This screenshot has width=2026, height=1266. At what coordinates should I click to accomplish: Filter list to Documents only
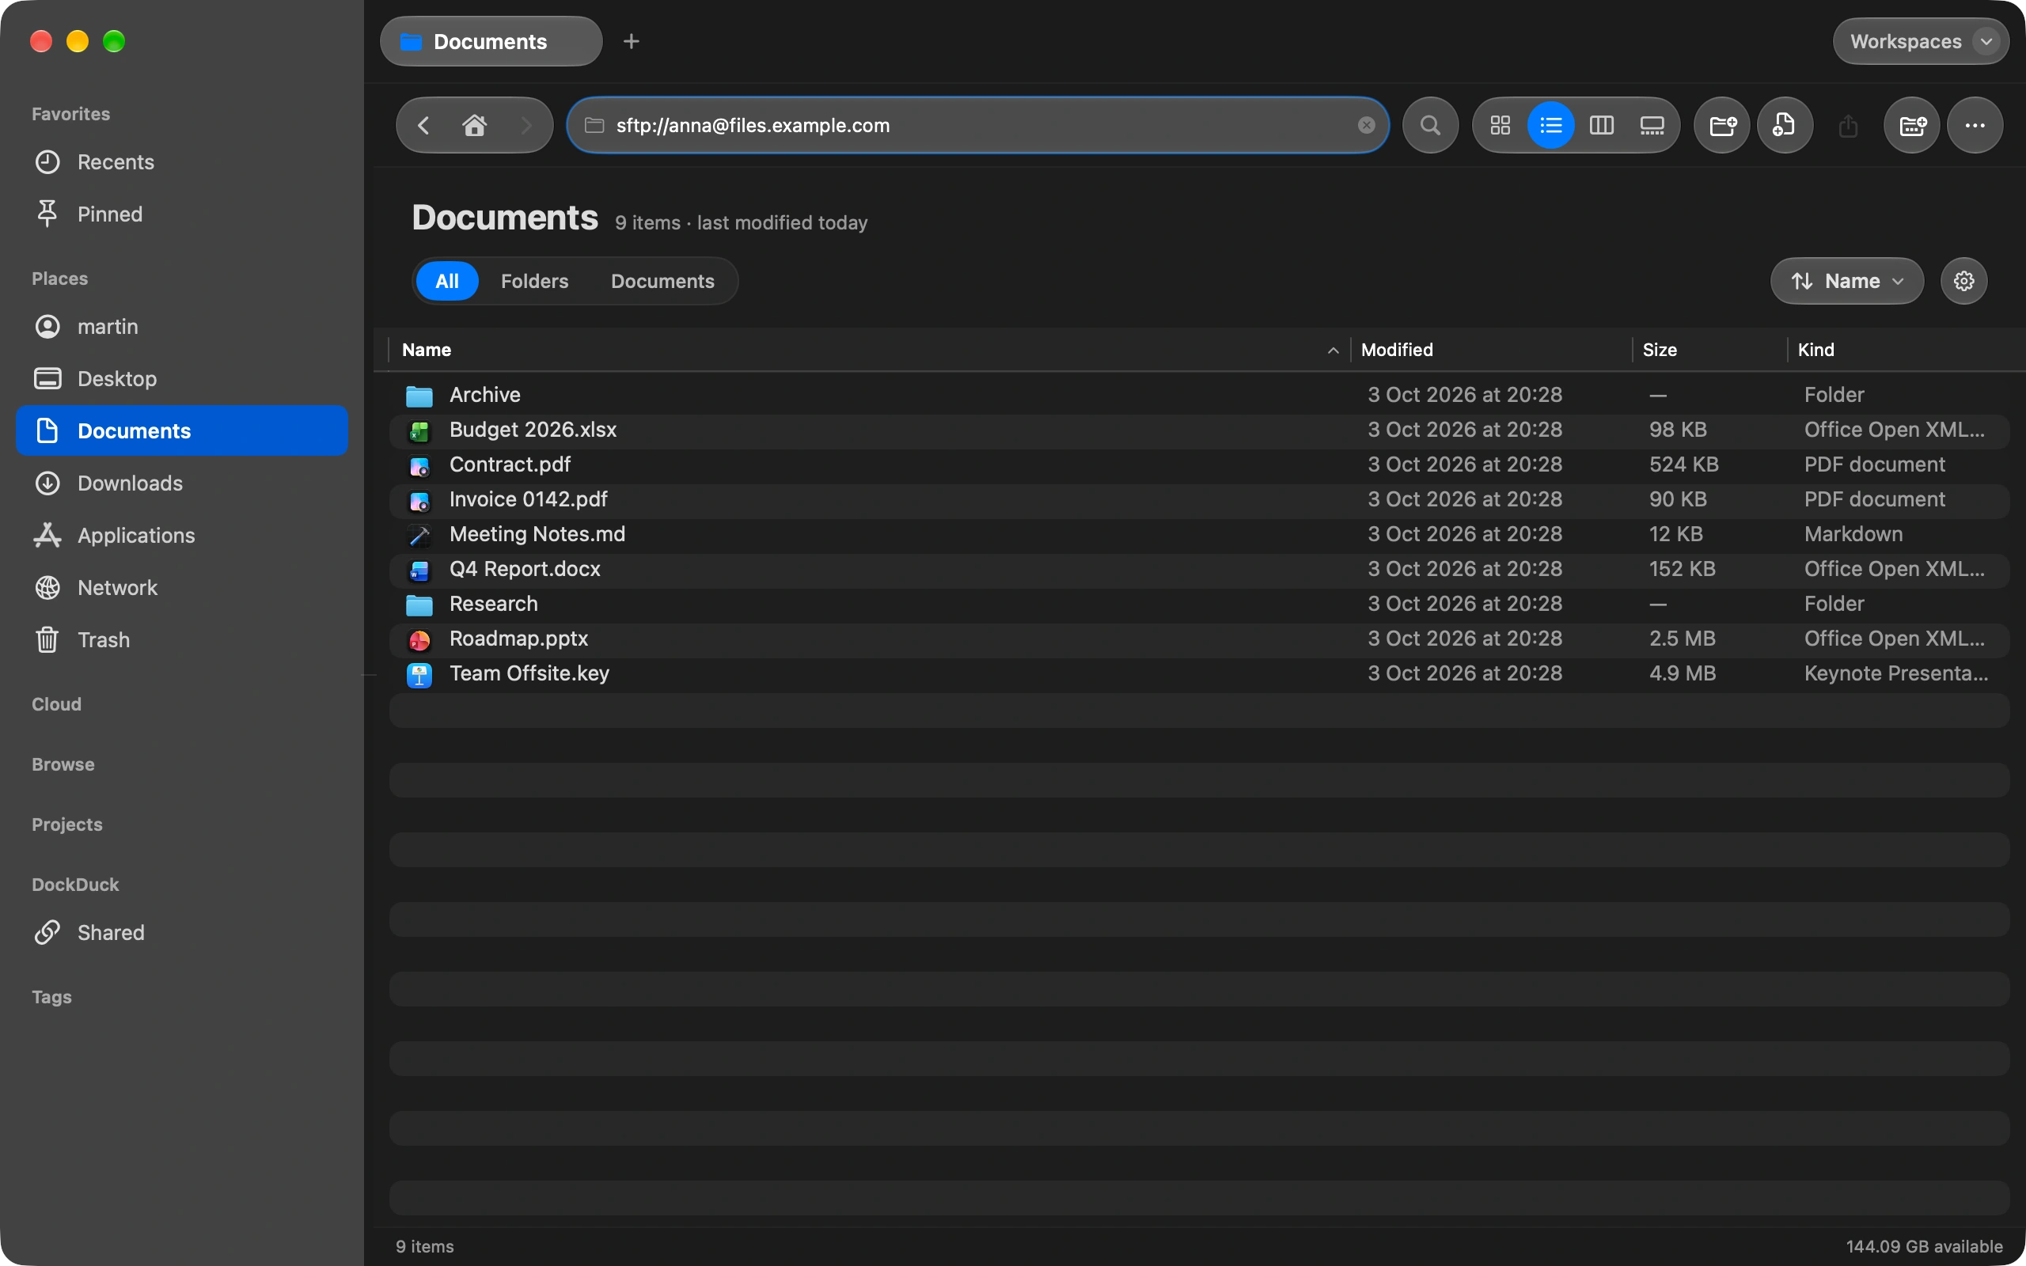(x=662, y=282)
